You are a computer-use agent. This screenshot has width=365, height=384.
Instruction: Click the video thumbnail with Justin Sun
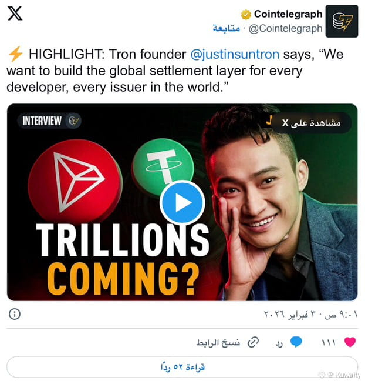(x=182, y=202)
